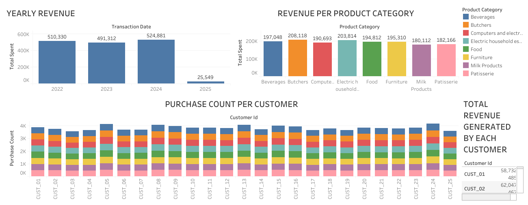Select the Furniture legend entry text

click(x=481, y=58)
